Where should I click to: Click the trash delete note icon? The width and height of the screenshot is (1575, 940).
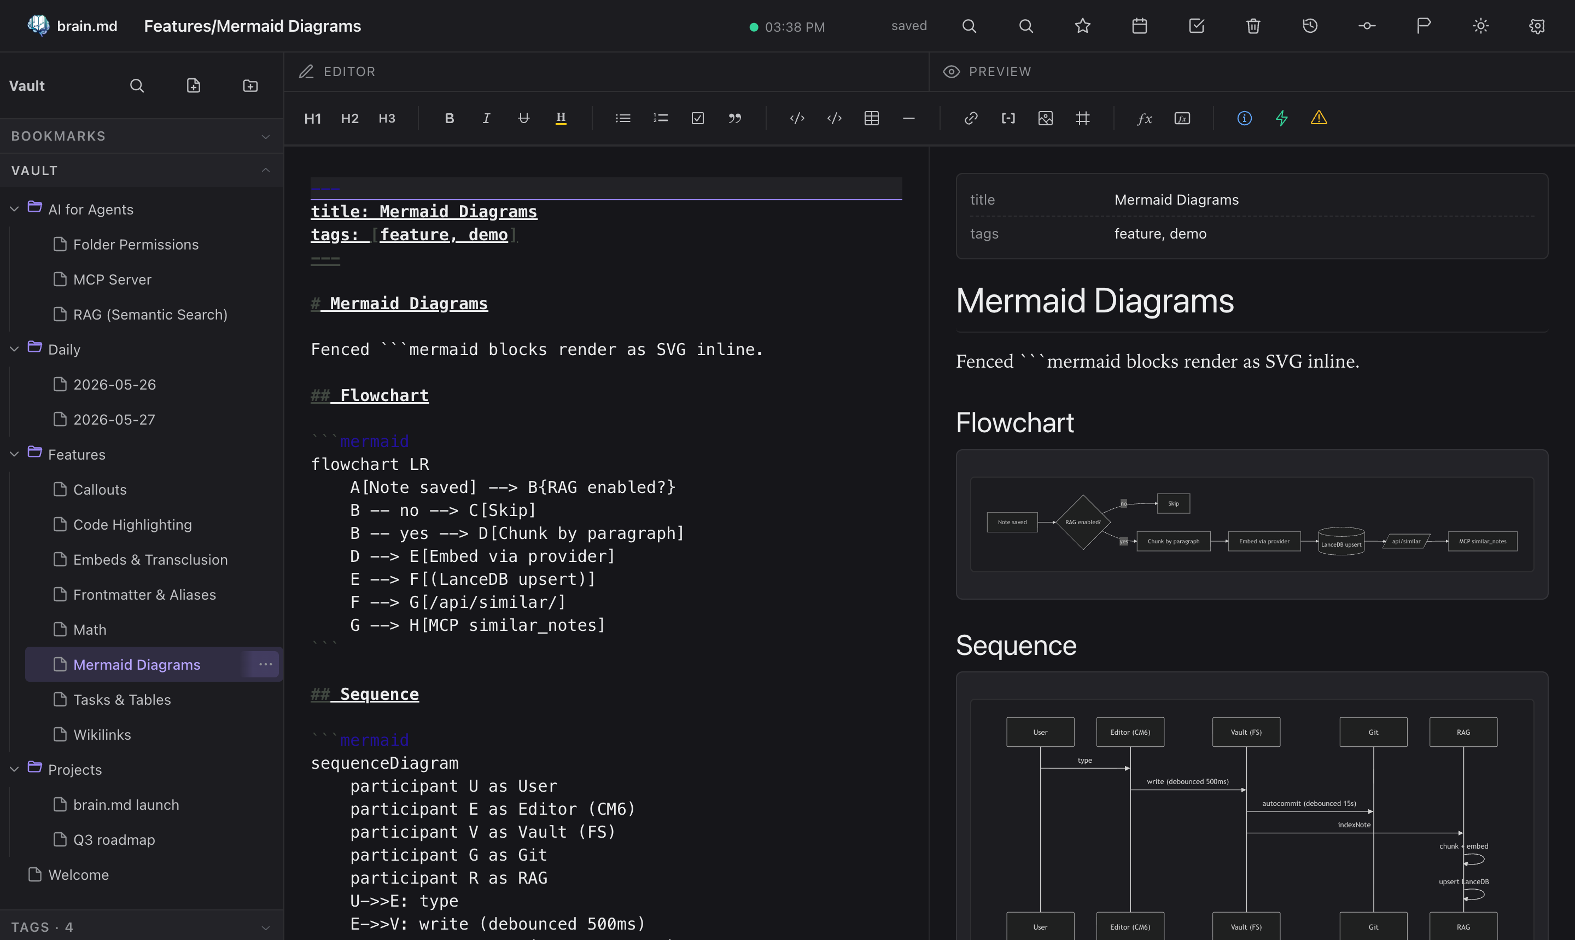tap(1253, 26)
